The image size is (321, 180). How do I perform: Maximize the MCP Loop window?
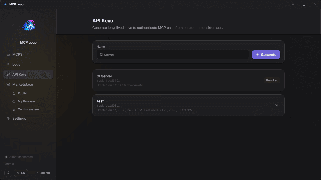304,4
